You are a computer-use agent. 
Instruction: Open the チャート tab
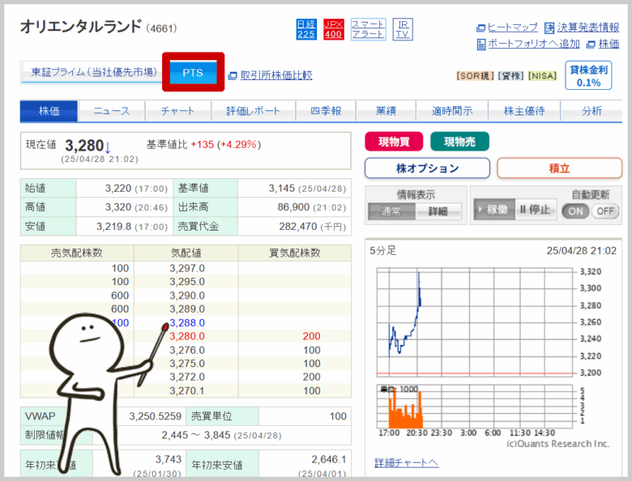177,111
